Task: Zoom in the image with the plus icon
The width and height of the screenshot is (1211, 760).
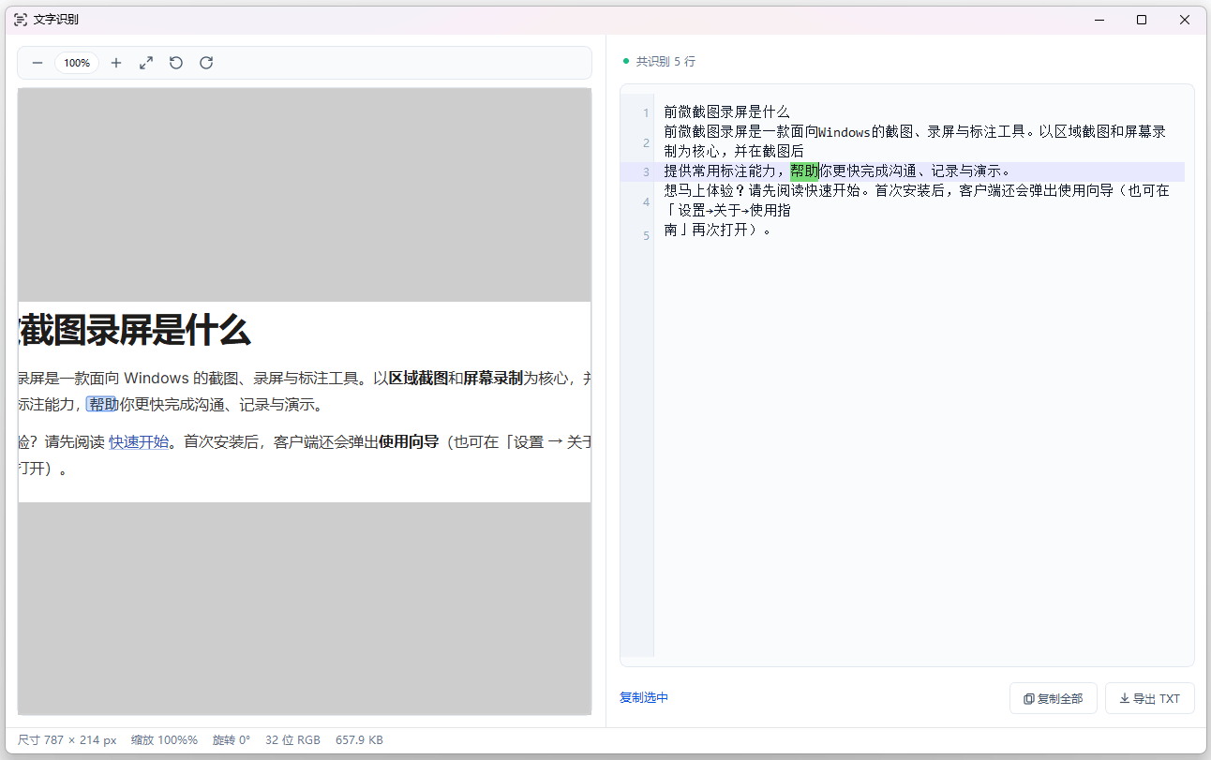Action: (116, 63)
